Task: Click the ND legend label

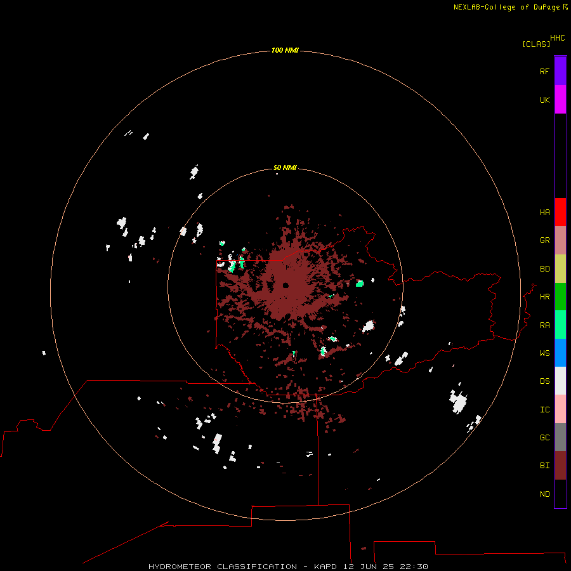Action: click(x=544, y=494)
